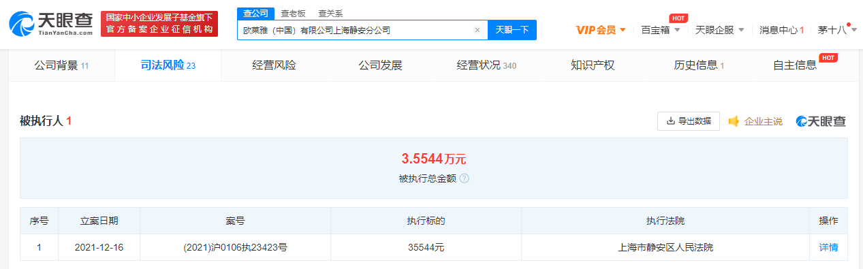863x269 pixels.
Task: Expand the VIP会员 dropdown
Action: point(601,30)
